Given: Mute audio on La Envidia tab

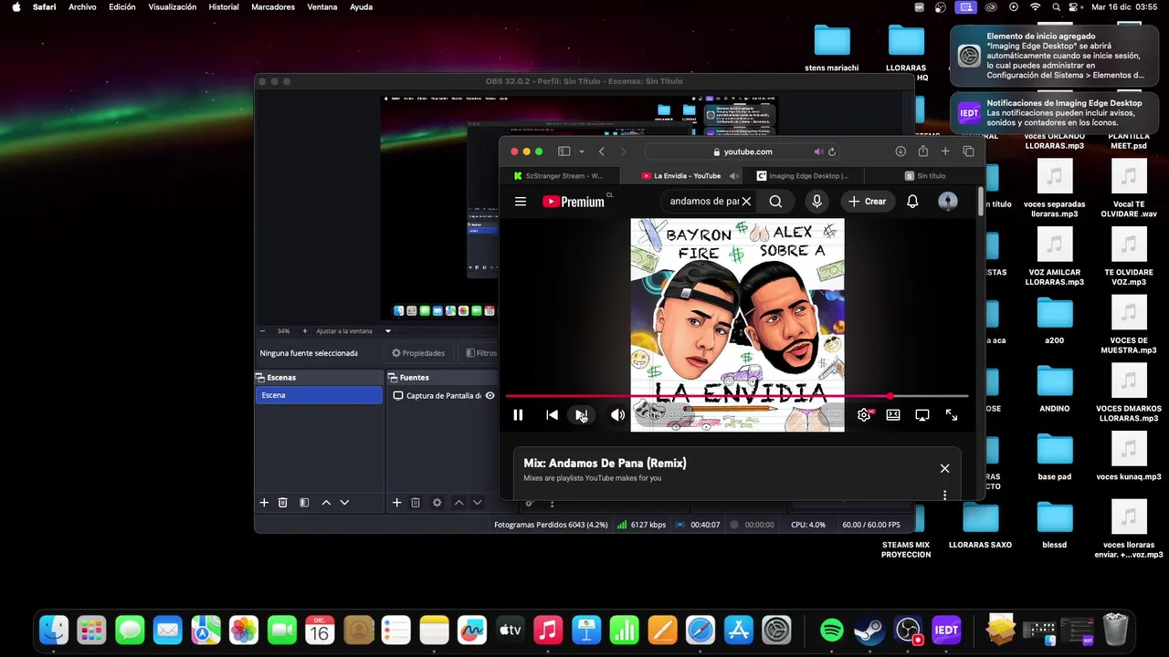Looking at the screenshot, I should click(733, 176).
